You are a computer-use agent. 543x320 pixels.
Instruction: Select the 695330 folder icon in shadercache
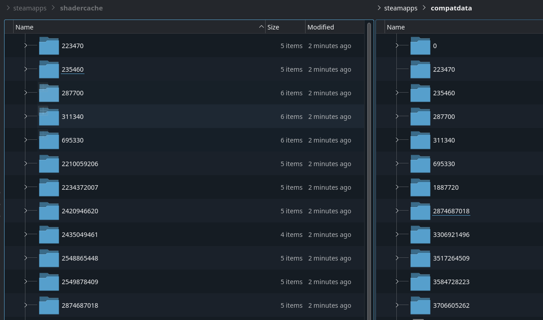(49, 140)
